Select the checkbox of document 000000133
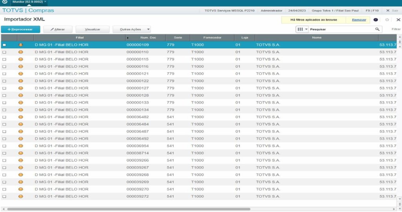 (x=4, y=102)
